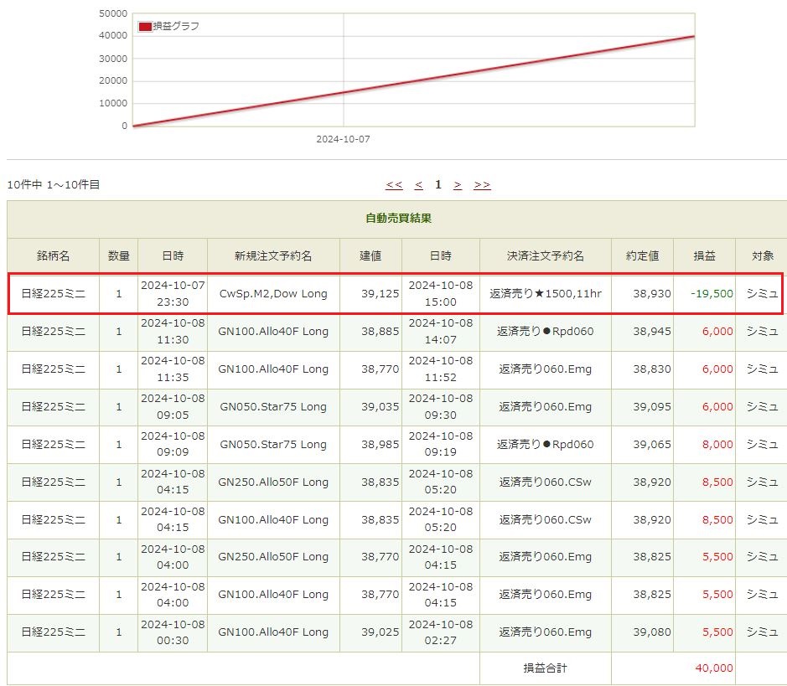Viewport: 787px width, 686px height.
Task: Click the GN050.Star75 Long cell entered at 09:09
Action: tap(273, 444)
